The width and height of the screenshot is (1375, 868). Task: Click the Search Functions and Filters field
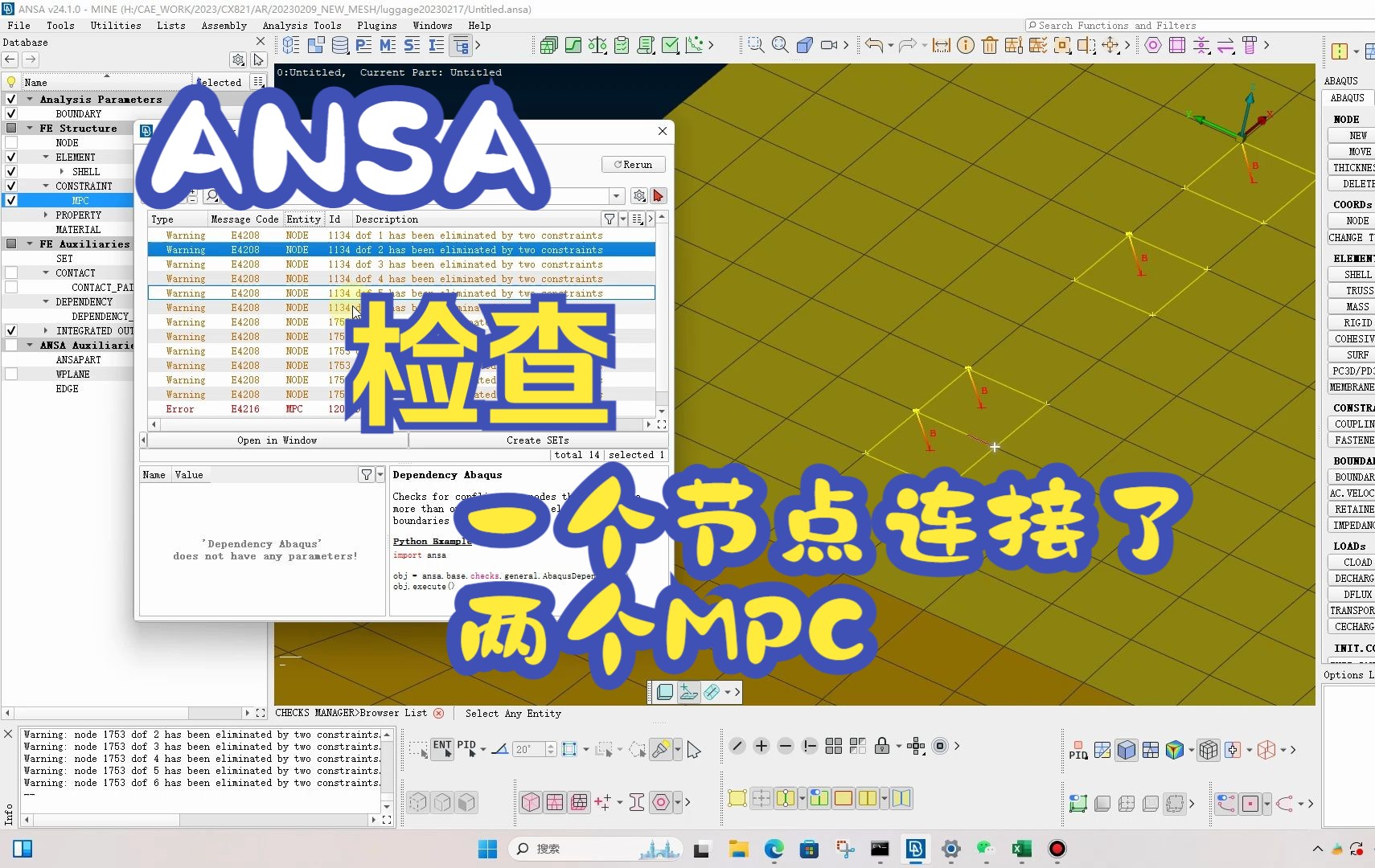[x=1198, y=26]
